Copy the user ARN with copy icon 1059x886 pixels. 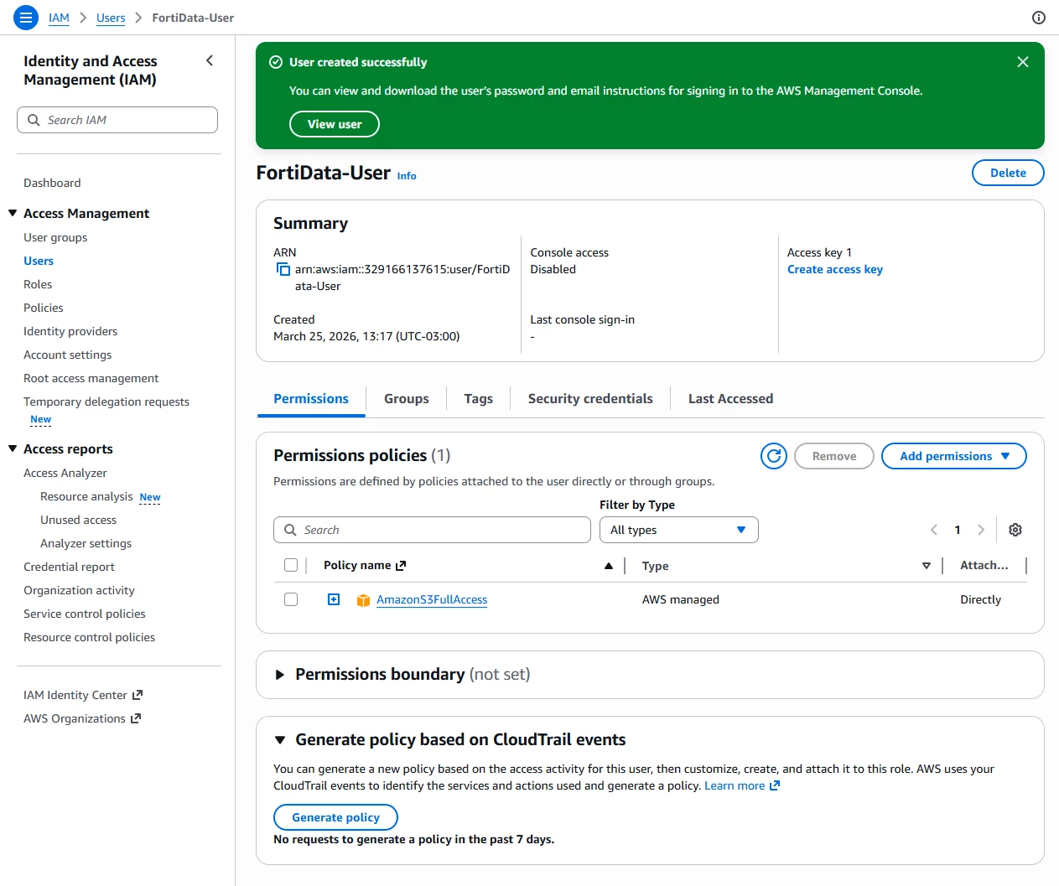tap(283, 269)
